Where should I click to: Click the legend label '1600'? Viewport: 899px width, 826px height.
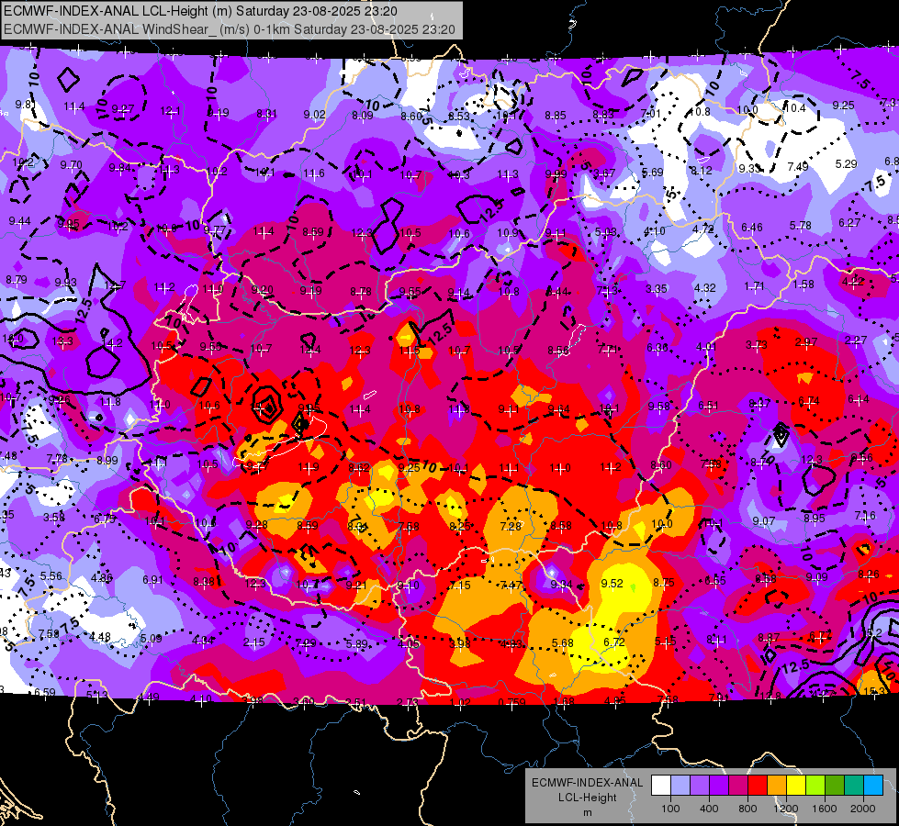coord(825,809)
